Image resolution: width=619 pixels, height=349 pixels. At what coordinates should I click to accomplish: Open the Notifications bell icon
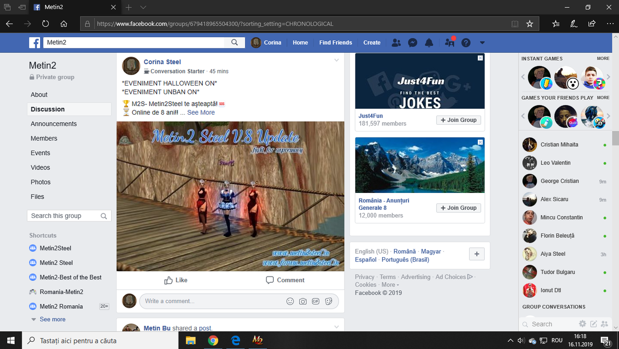(429, 43)
